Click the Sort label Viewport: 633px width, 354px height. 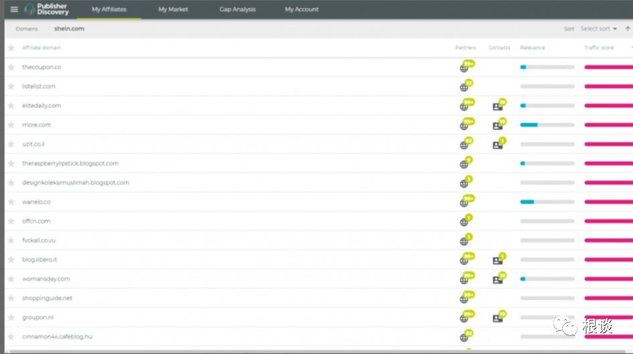[569, 29]
